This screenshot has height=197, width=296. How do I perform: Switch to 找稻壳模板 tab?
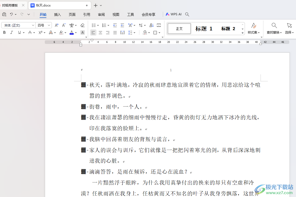tap(10, 5)
